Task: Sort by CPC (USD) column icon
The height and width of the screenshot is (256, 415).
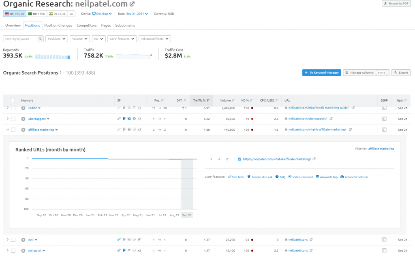Action: tap(276, 100)
